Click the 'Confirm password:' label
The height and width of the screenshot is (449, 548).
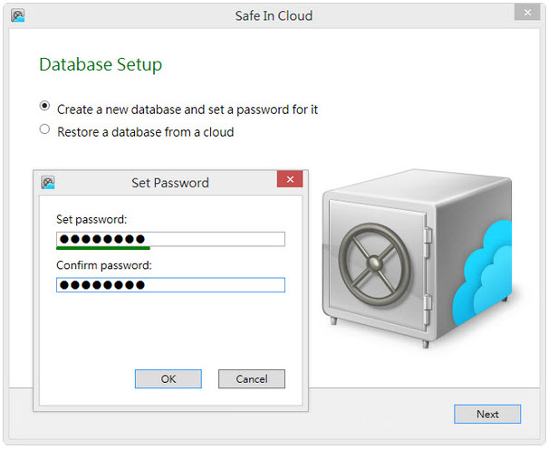tap(104, 265)
